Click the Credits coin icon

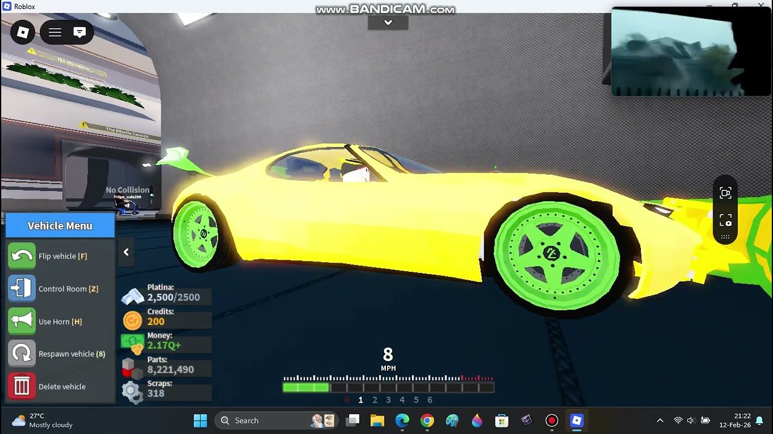click(x=132, y=321)
